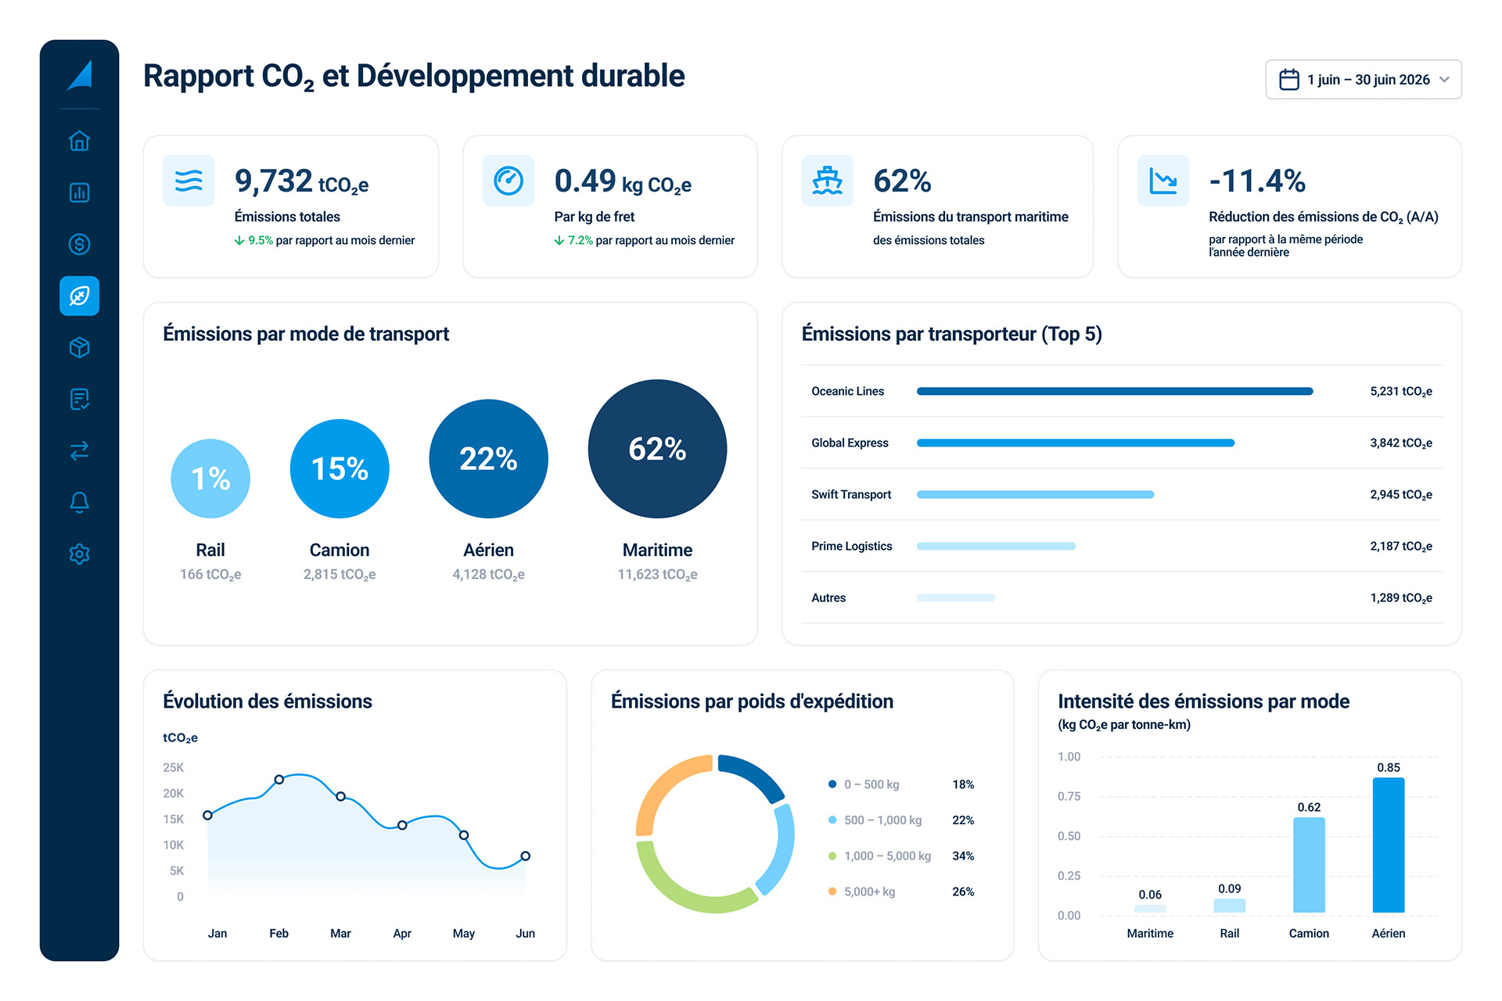Click the Global Express emissions bar
1502x1001 pixels.
click(1076, 443)
